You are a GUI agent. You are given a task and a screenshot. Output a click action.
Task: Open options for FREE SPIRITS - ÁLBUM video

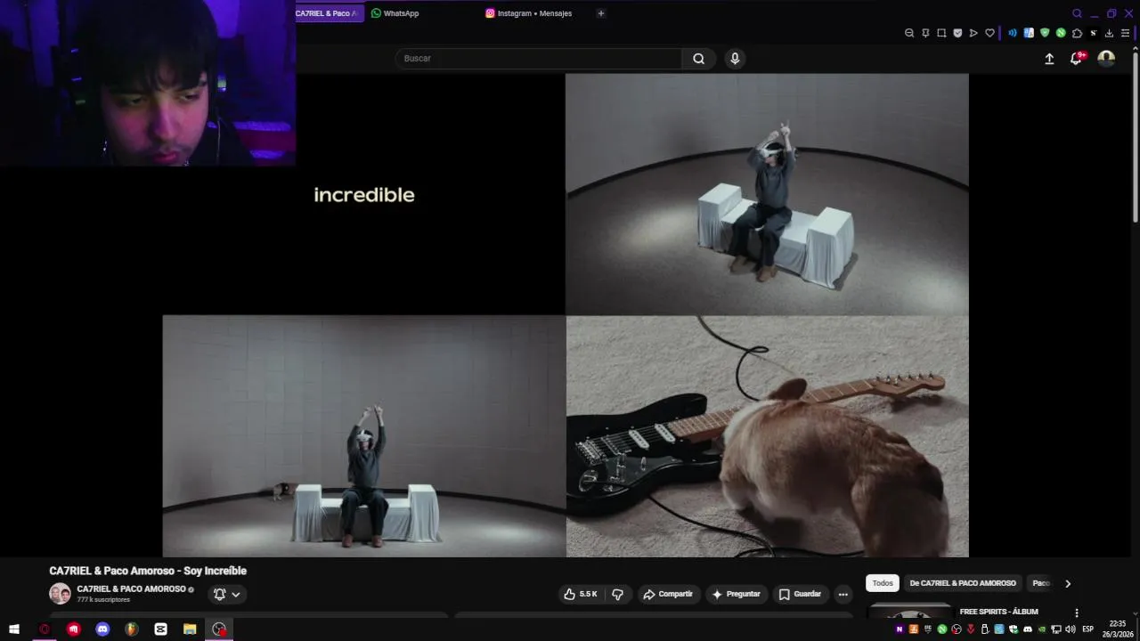pos(1076,613)
